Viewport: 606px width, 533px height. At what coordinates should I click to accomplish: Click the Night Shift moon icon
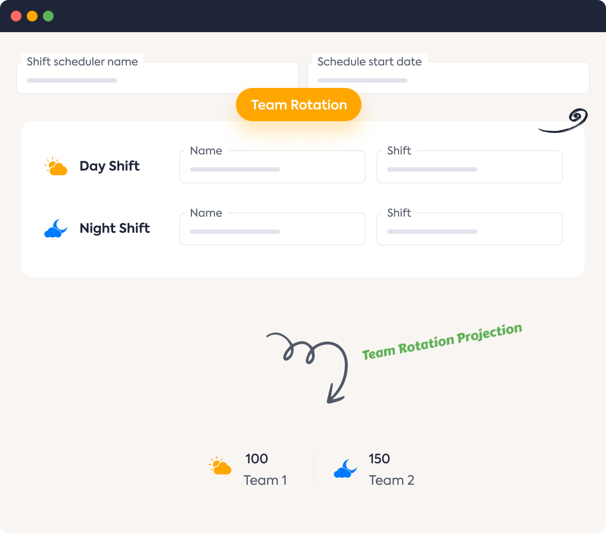click(x=56, y=228)
